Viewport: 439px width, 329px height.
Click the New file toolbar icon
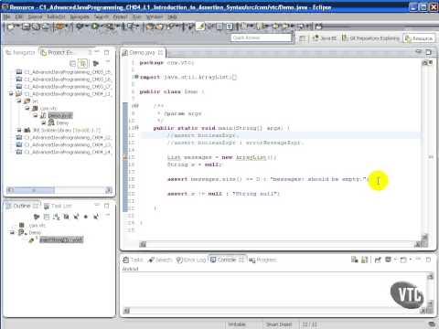coord(12,27)
